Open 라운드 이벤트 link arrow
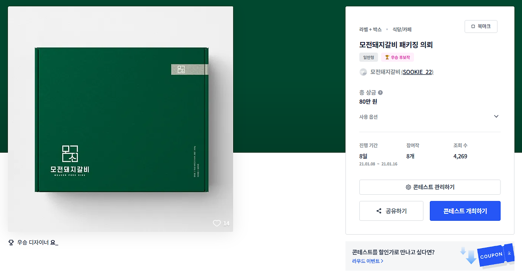522x273 pixels. point(382,261)
